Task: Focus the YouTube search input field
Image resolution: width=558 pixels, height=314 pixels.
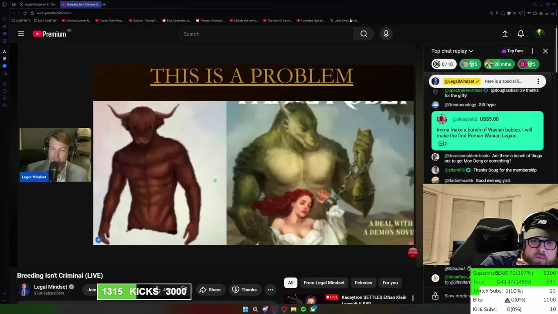Action: point(266,34)
